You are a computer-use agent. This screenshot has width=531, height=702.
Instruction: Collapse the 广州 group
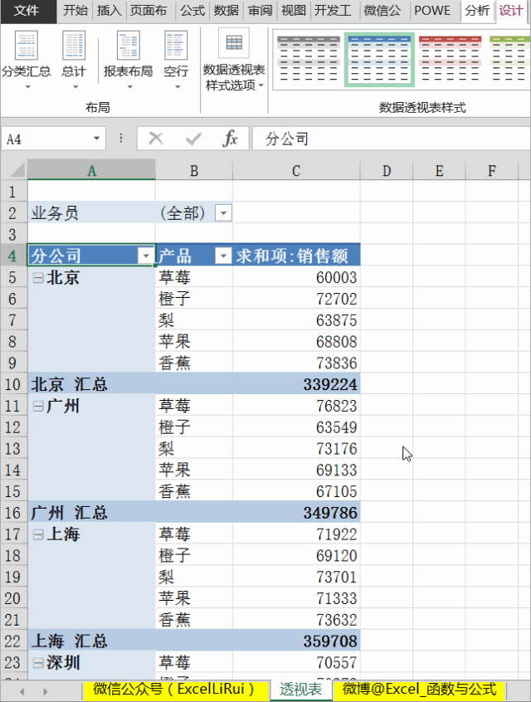click(38, 406)
